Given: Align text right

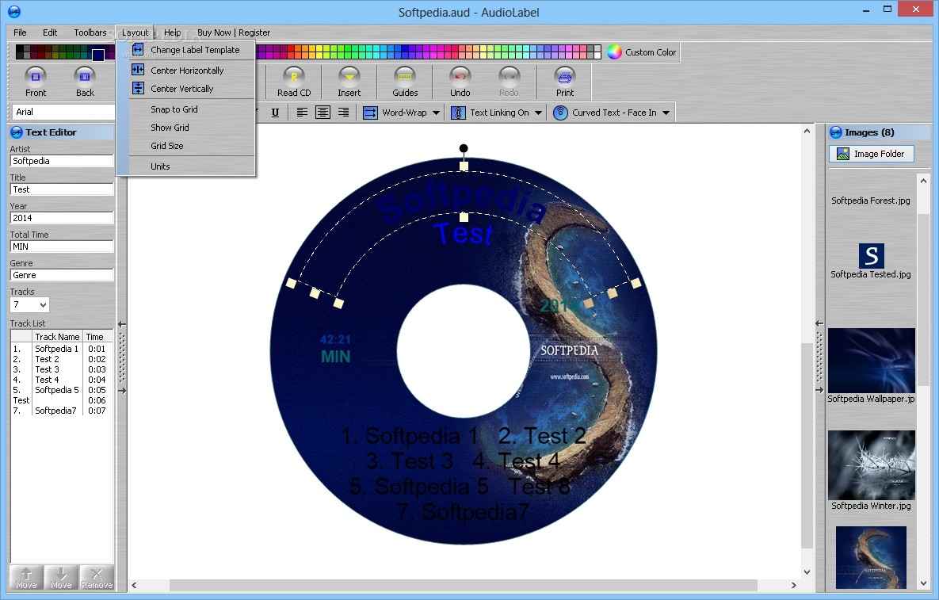Looking at the screenshot, I should [x=344, y=113].
